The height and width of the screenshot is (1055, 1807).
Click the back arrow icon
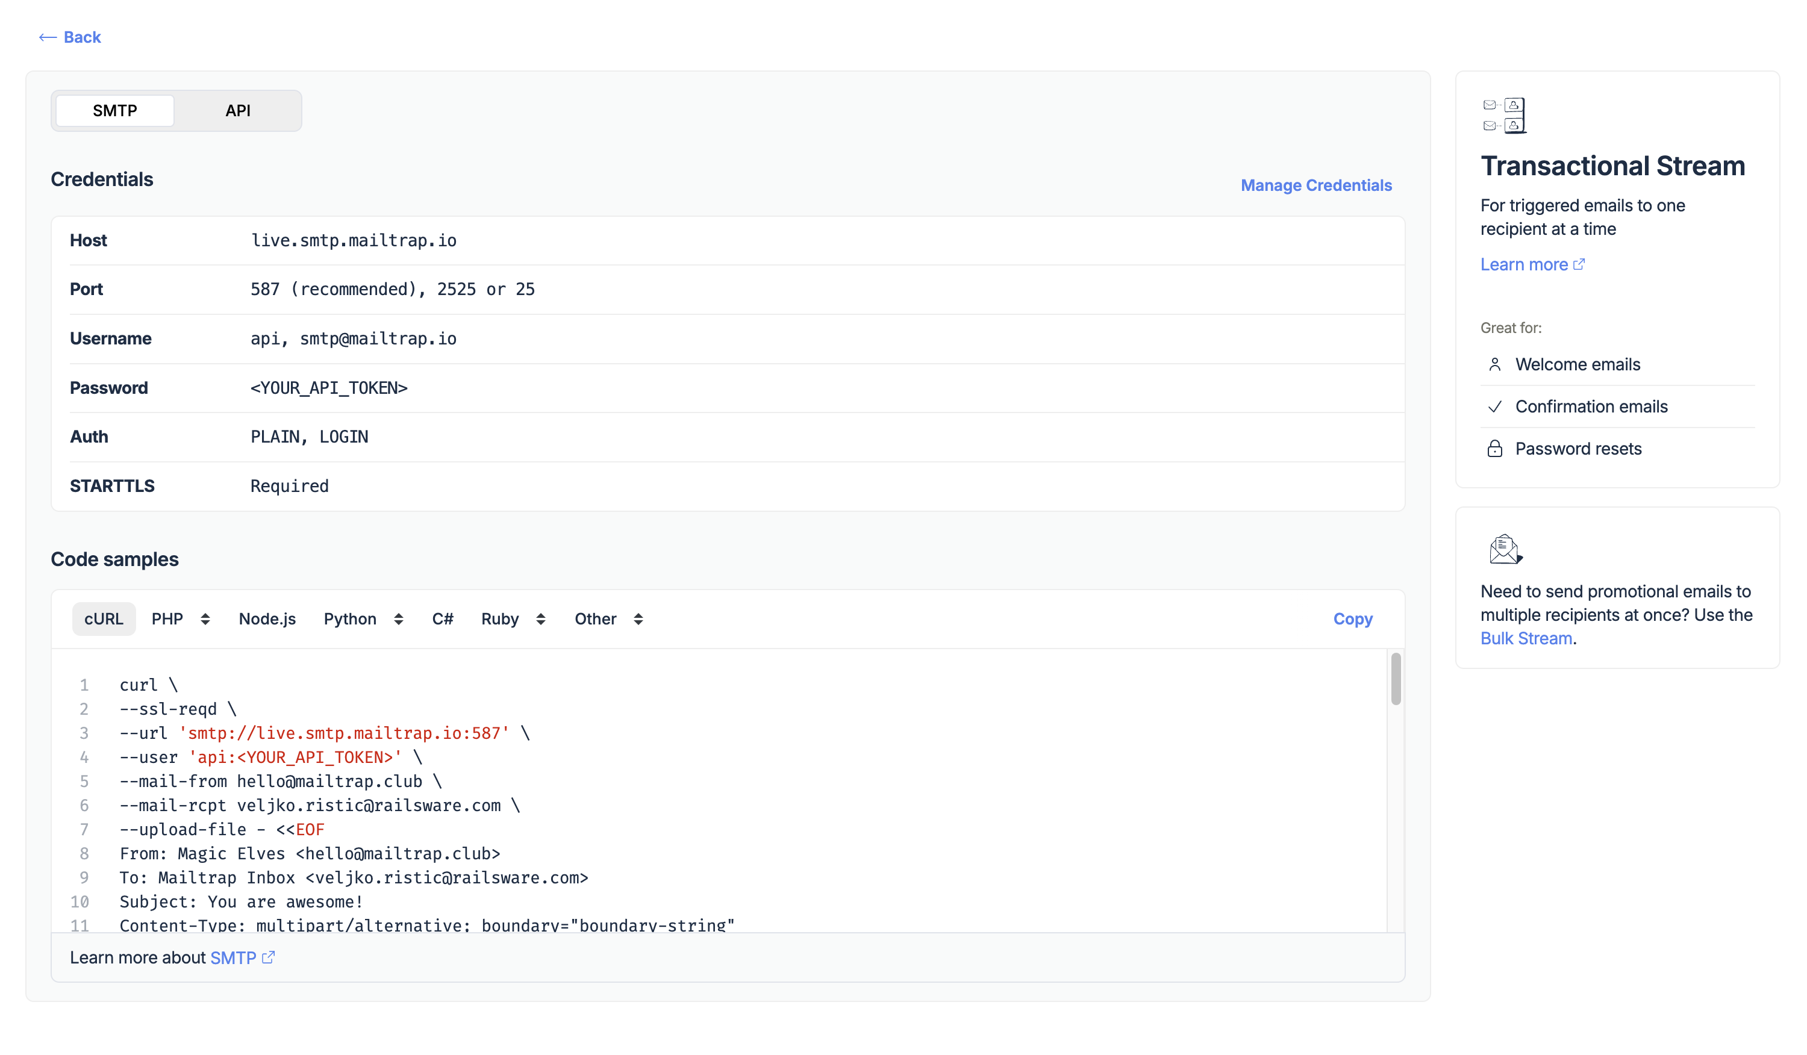coord(48,37)
